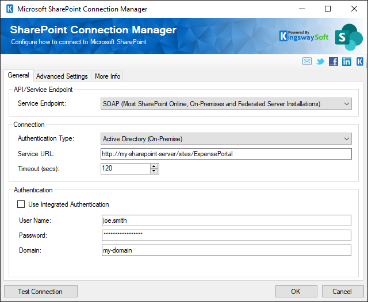Click the "Timeout (secs):" label
Image resolution: width=368 pixels, height=302 pixels.
pos(39,169)
